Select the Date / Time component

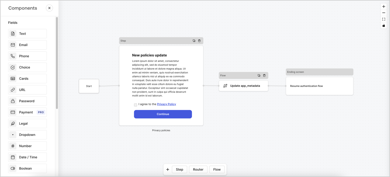[x=27, y=157]
